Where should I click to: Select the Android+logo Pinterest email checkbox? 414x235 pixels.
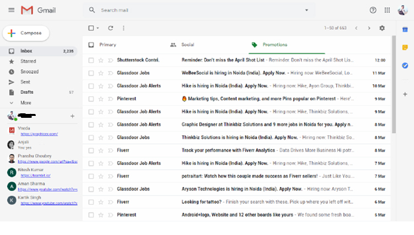(91, 215)
